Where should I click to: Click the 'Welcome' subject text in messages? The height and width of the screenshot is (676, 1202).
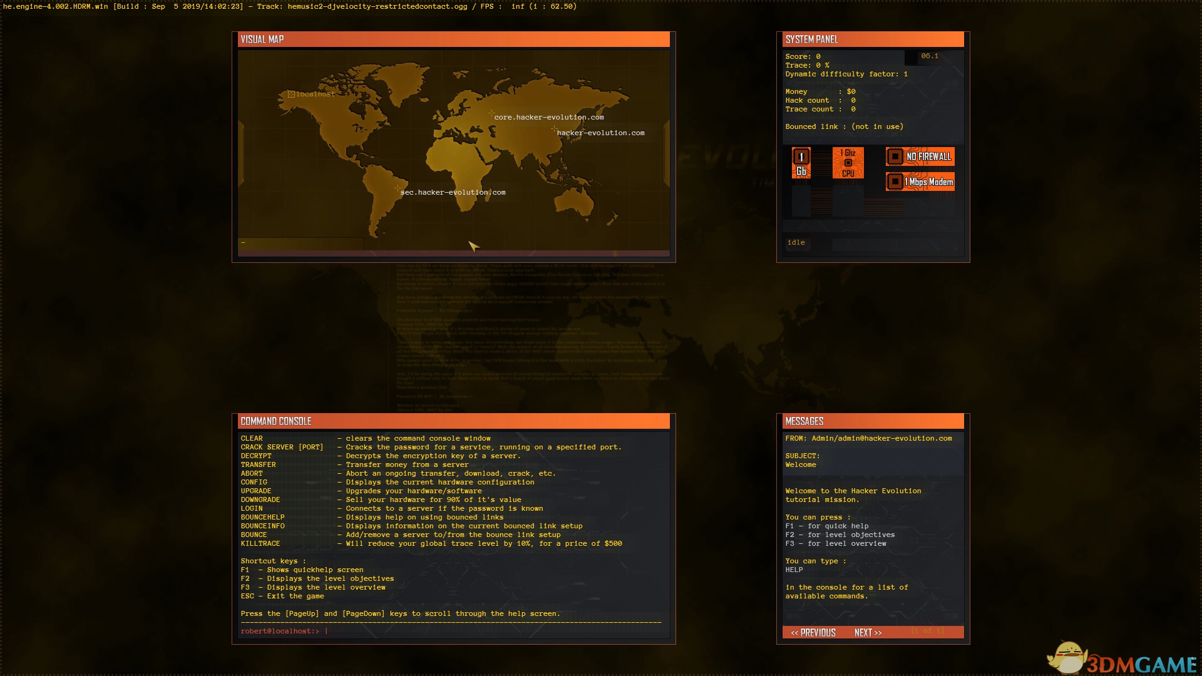[x=801, y=465]
